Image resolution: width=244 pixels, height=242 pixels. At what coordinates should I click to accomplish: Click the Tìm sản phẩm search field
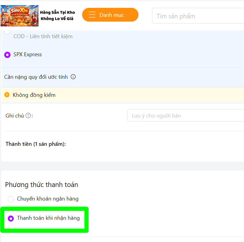point(198,16)
